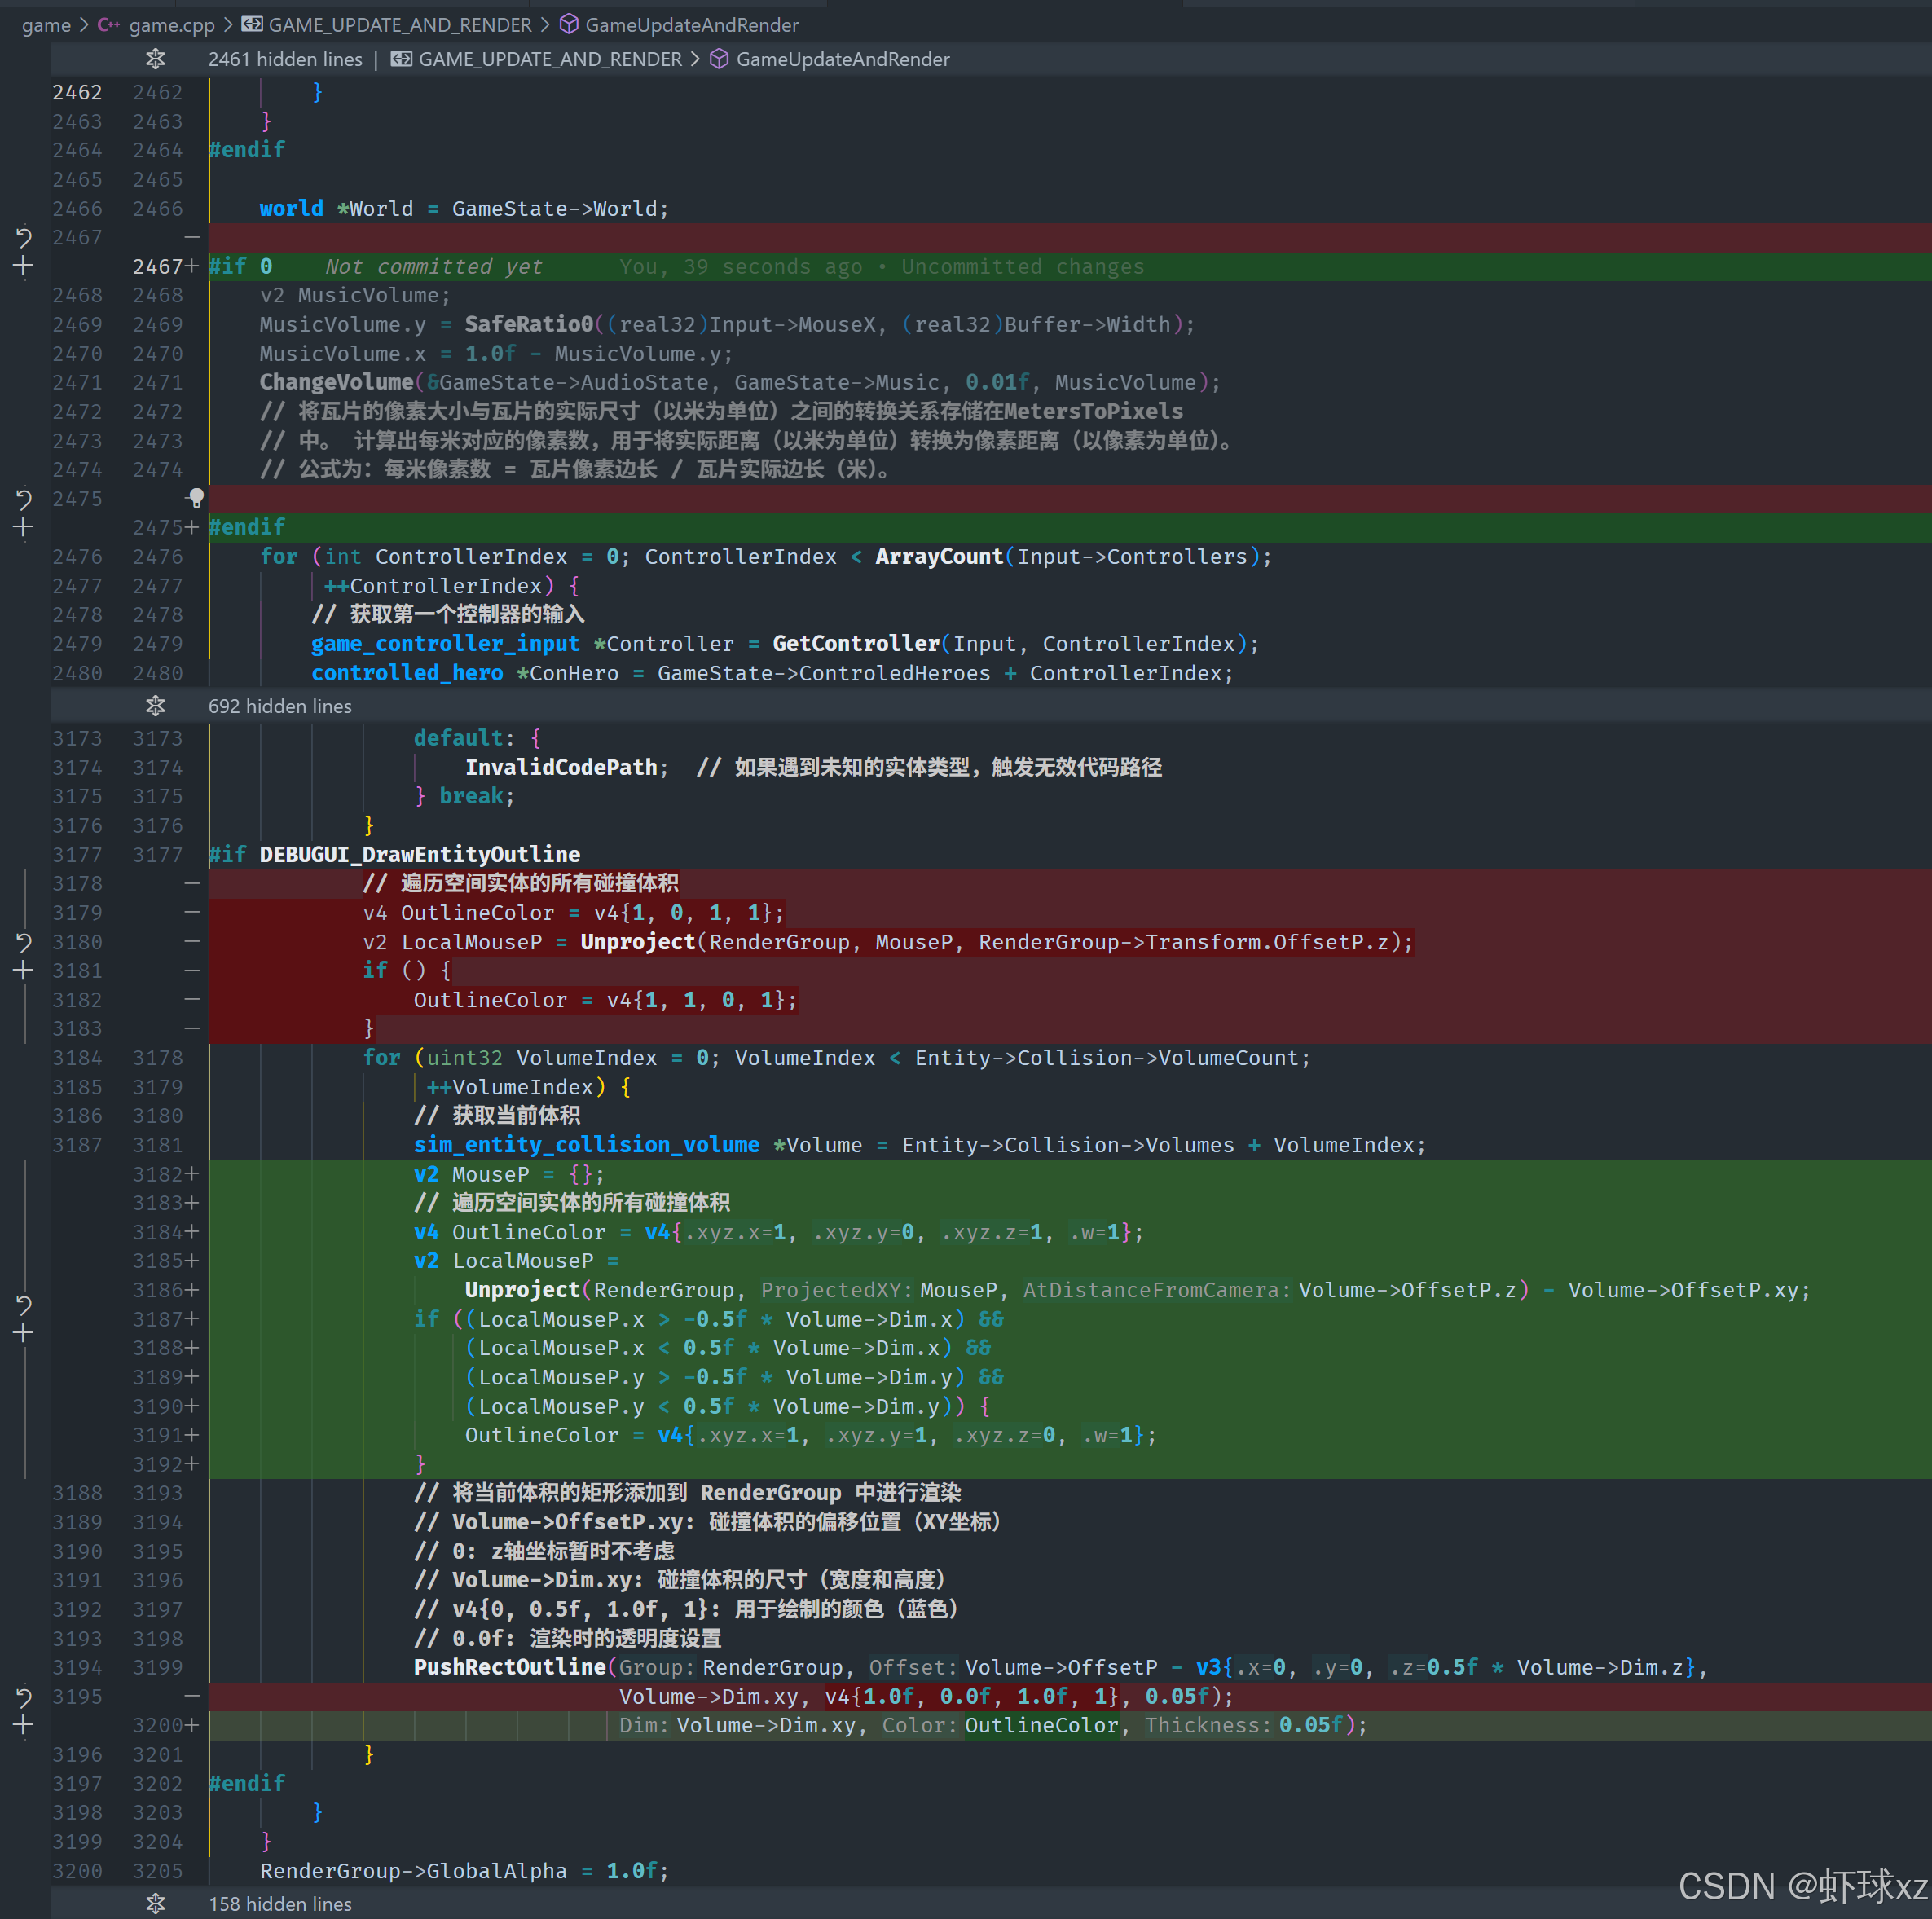The image size is (1932, 1919).
Task: Revert the added LocalMouseP block beside line 3186+
Action: [x=24, y=1304]
